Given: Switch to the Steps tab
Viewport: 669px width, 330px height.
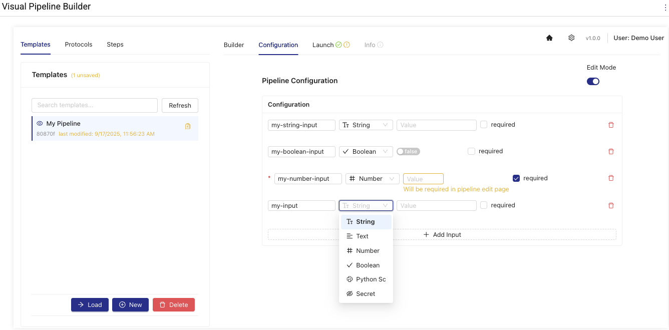Looking at the screenshot, I should [115, 45].
